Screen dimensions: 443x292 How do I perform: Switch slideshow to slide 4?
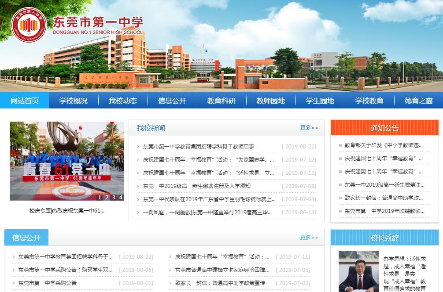[x=121, y=198]
